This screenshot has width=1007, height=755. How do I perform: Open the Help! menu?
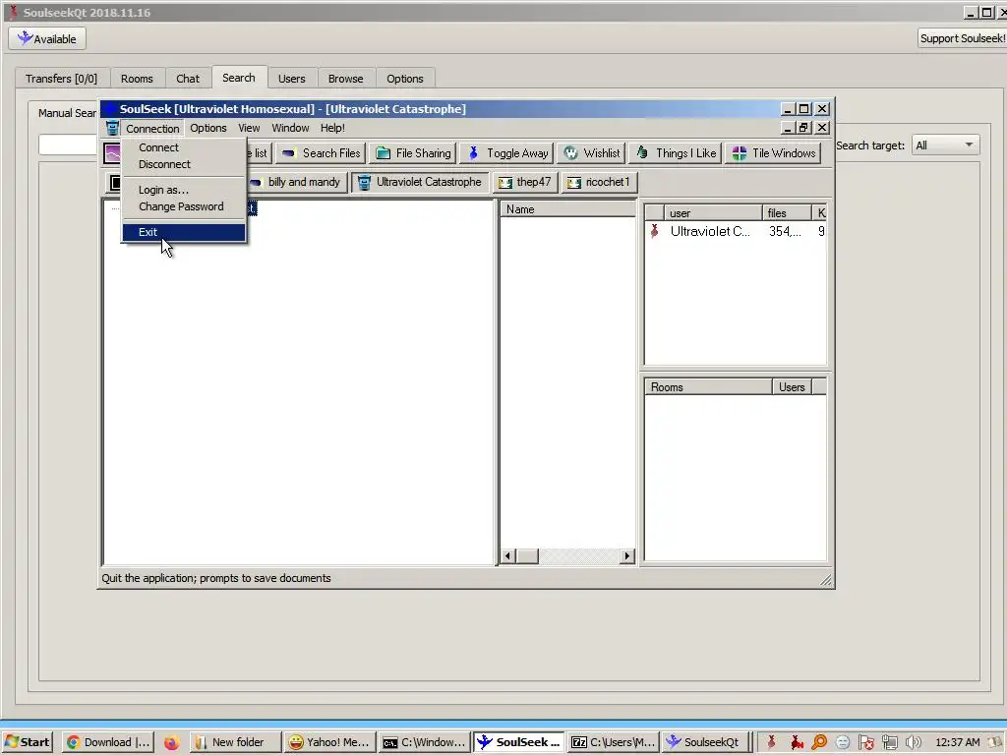pos(332,128)
